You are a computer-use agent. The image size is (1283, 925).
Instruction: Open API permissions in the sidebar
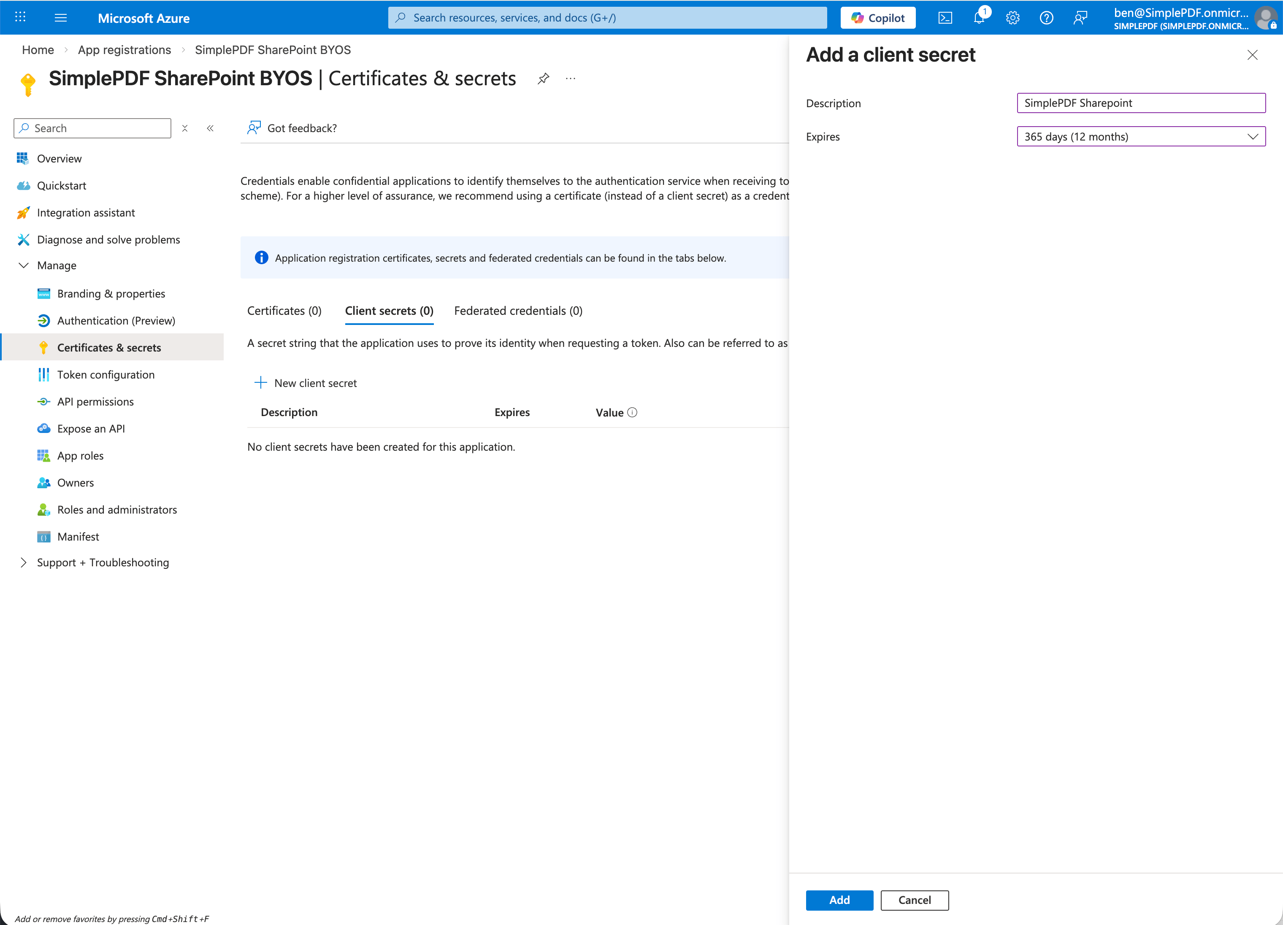pyautogui.click(x=95, y=402)
